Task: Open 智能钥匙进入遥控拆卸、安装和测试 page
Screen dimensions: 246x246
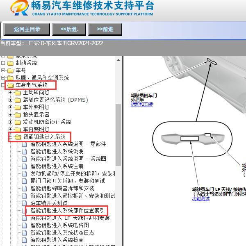Action: point(73,196)
